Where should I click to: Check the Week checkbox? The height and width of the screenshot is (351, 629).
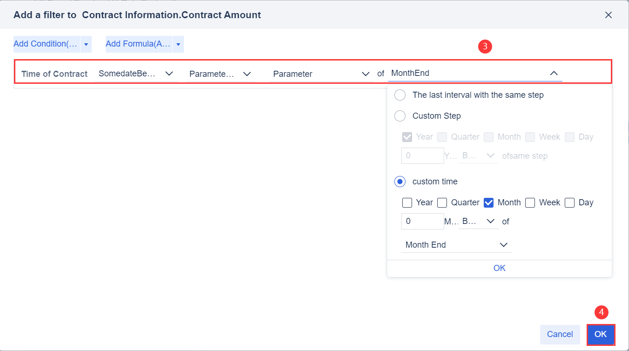coord(530,202)
